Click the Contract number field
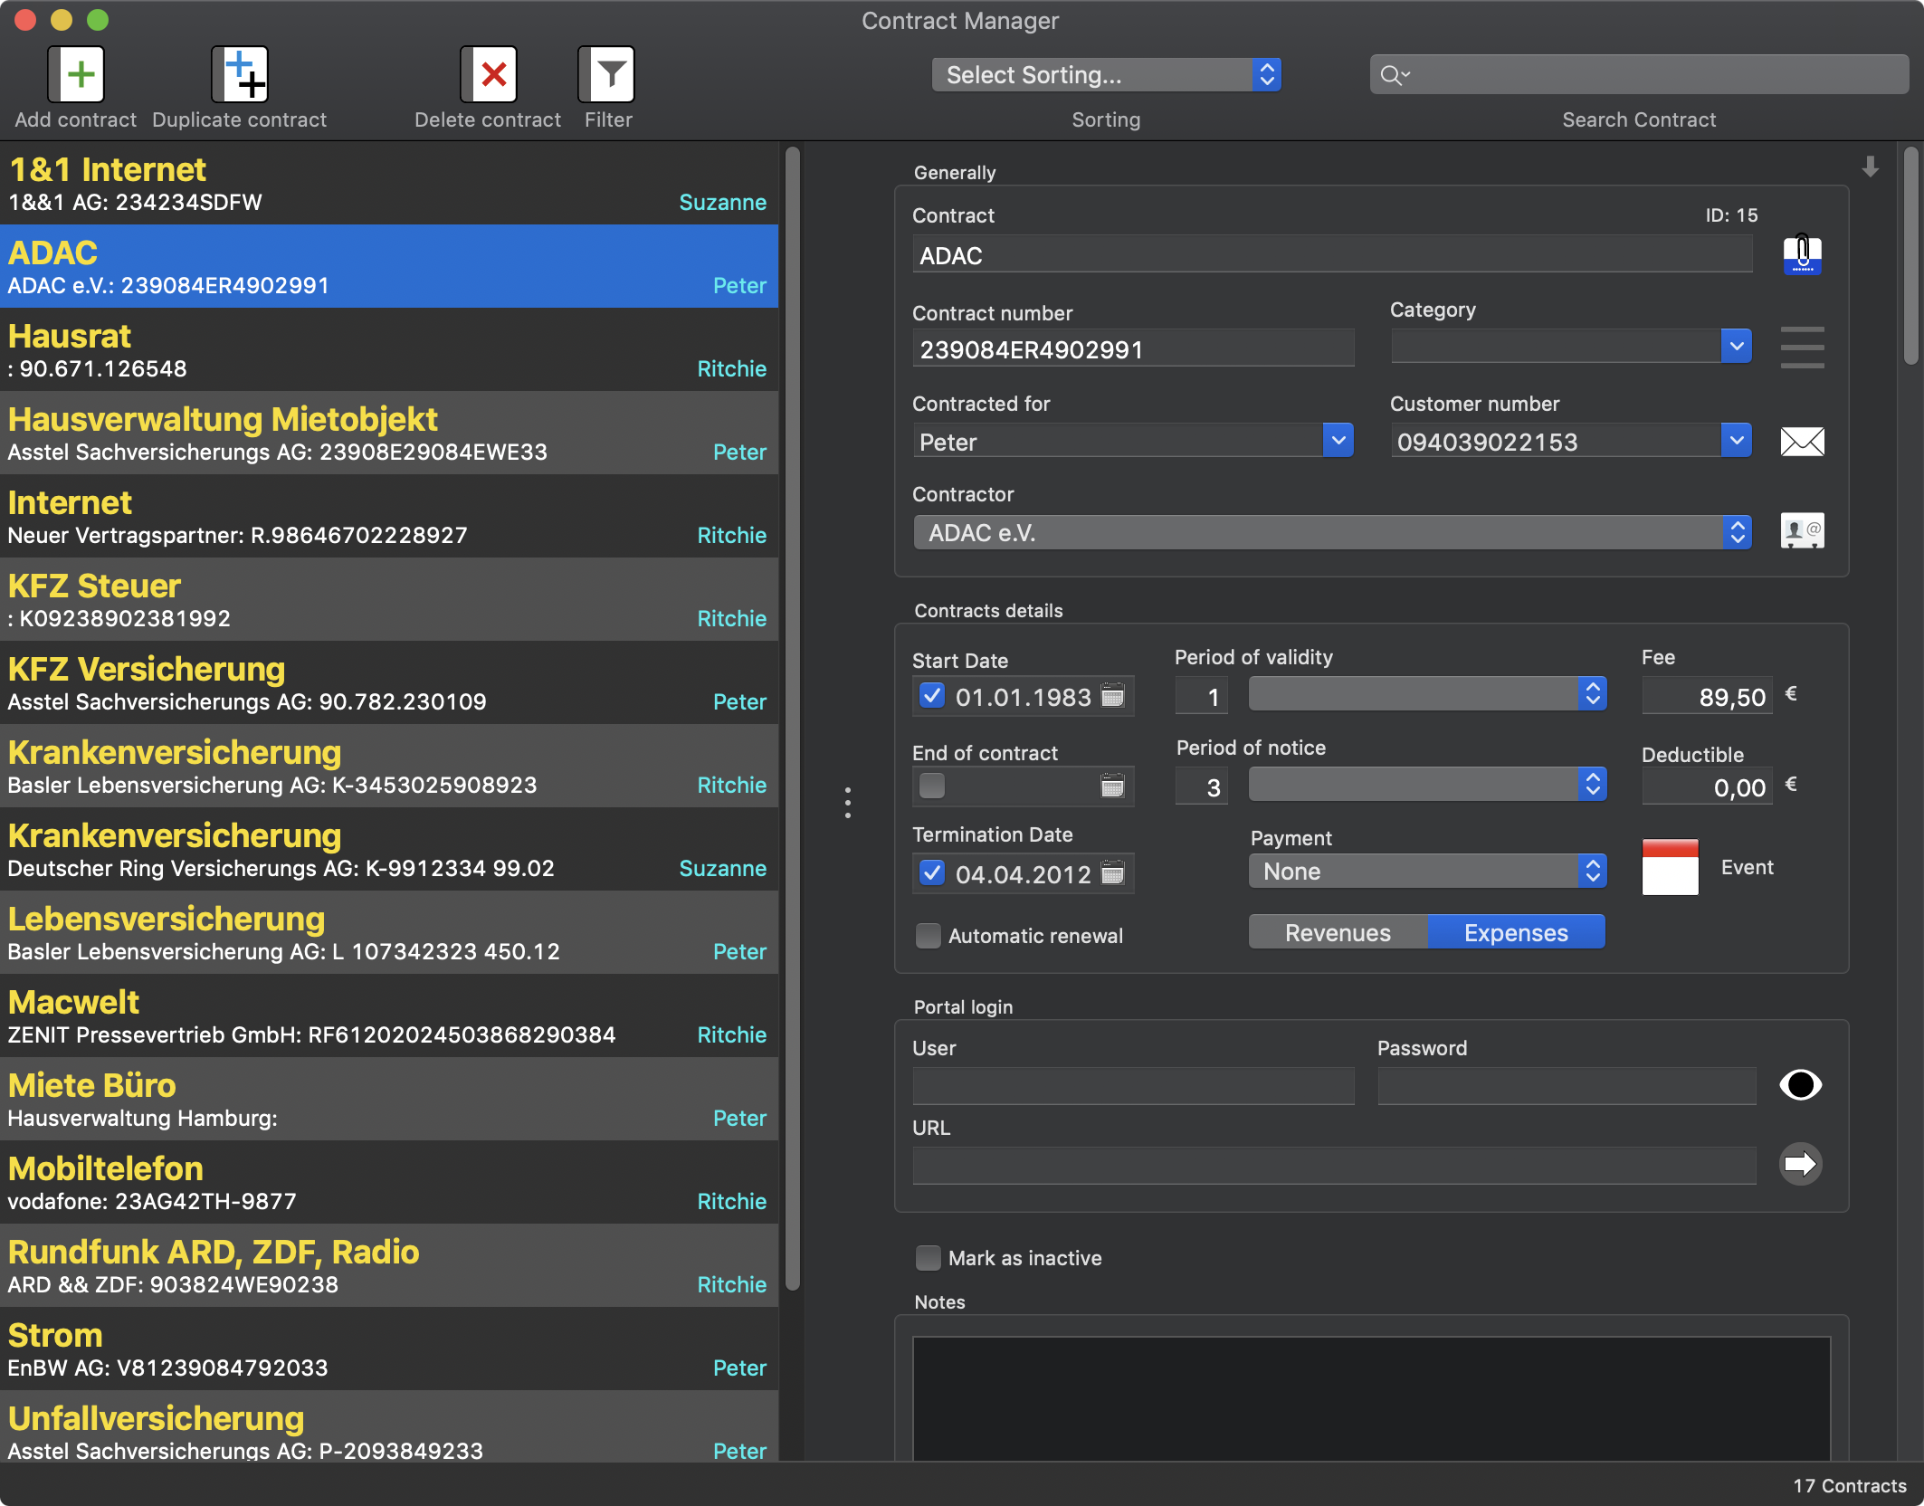 pos(1133,349)
